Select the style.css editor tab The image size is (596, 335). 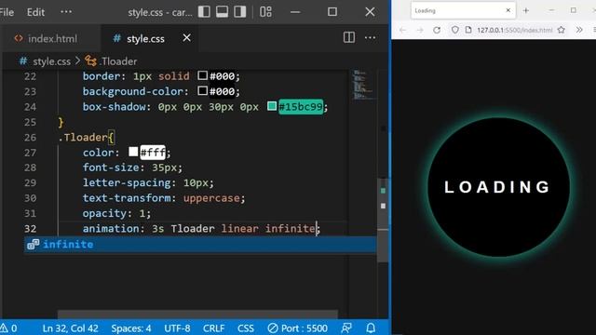tap(145, 38)
